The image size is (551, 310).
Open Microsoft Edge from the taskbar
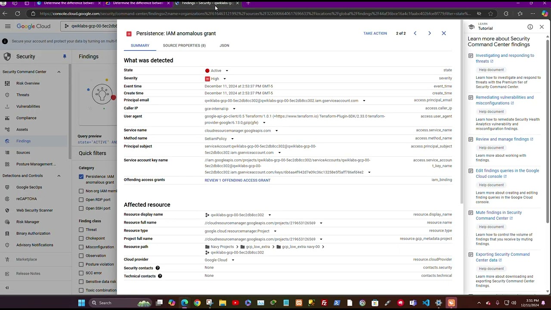184,303
